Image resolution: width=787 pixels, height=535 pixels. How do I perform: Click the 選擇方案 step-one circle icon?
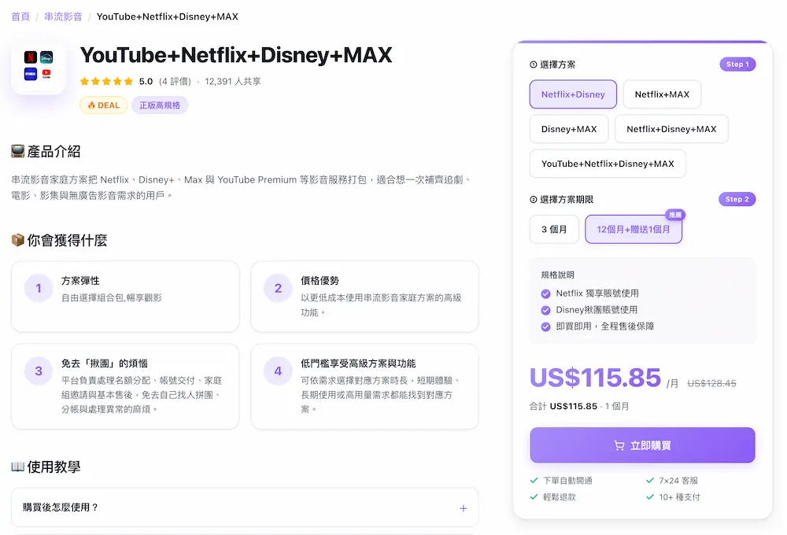pyautogui.click(x=533, y=65)
